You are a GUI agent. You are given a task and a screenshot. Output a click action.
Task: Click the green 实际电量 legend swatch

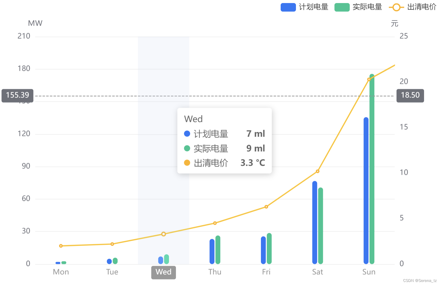[342, 7]
